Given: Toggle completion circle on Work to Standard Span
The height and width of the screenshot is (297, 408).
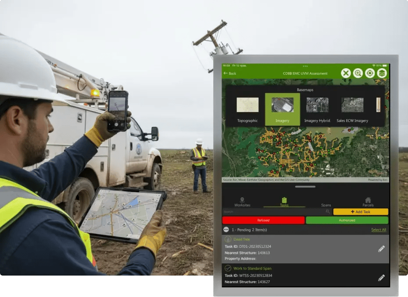Looking at the screenshot, I should tap(227, 268).
